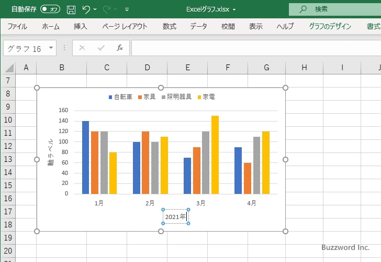381x262 pixels.
Task: Click the Insert Function fx icon
Action: tap(120, 48)
